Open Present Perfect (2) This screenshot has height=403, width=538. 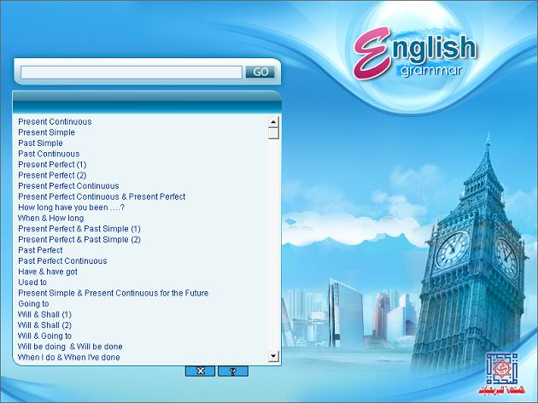[52, 175]
